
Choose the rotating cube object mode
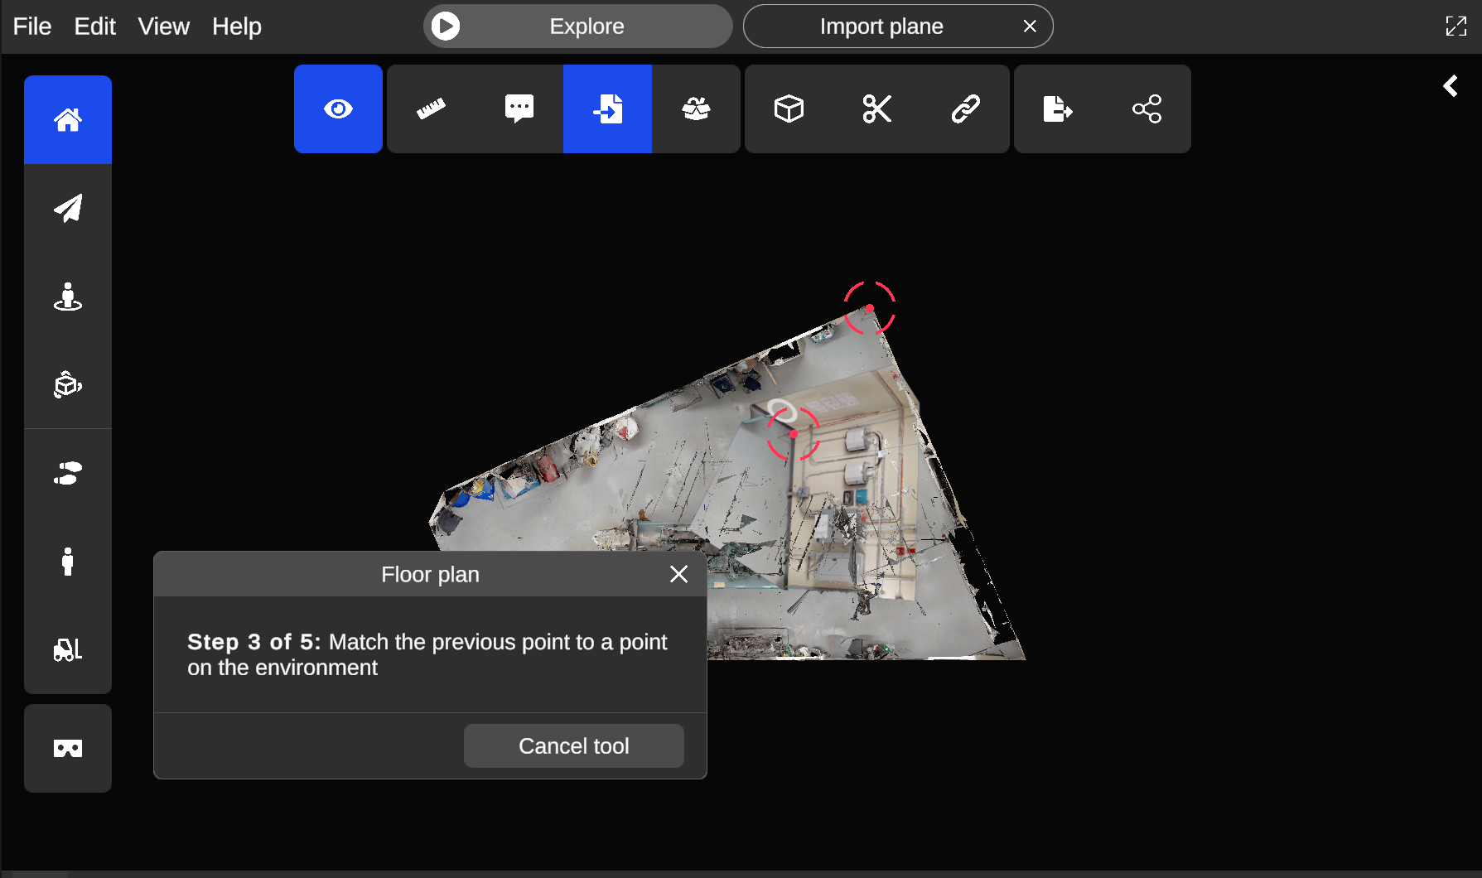pyautogui.click(x=68, y=384)
